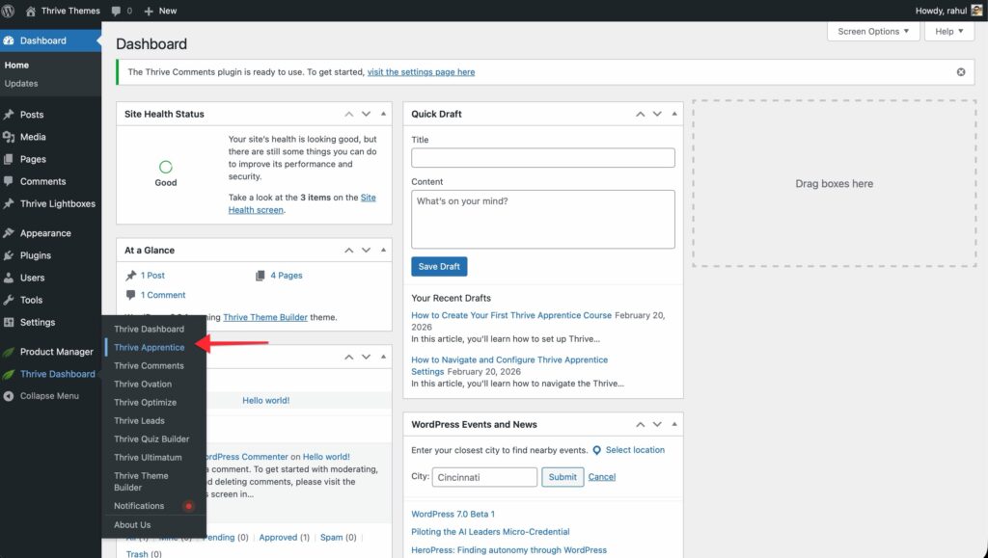Click the Collapse Menu arrow icon
This screenshot has width=988, height=558.
[x=9, y=396]
